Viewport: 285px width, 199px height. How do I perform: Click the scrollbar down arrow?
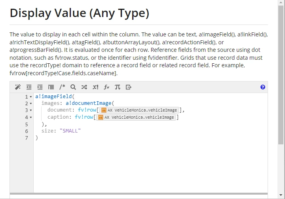(281, 195)
